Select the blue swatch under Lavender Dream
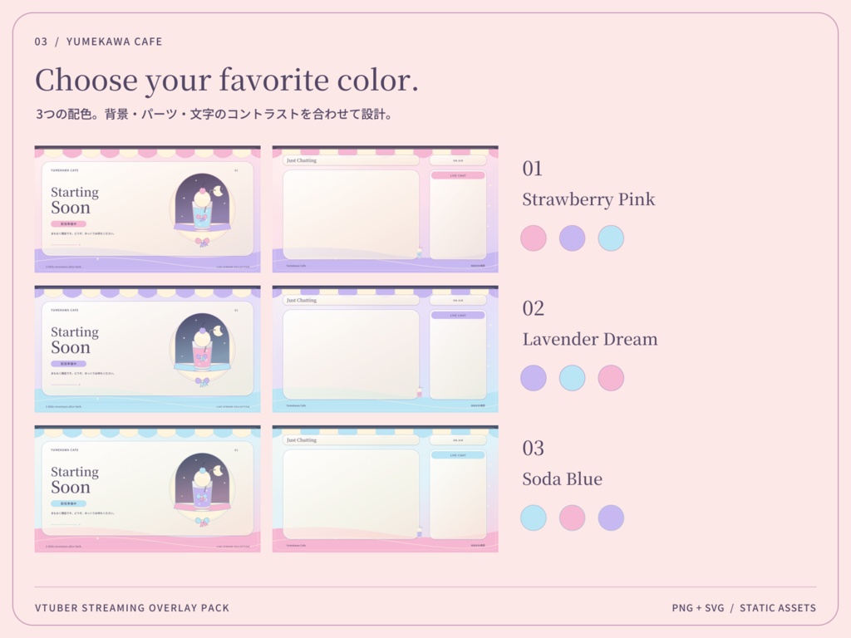Viewport: 851px width, 638px height. [x=572, y=378]
